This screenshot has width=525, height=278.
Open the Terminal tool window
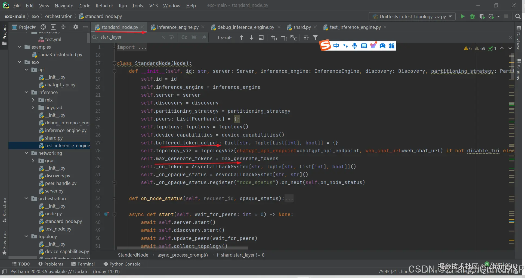pos(83,264)
